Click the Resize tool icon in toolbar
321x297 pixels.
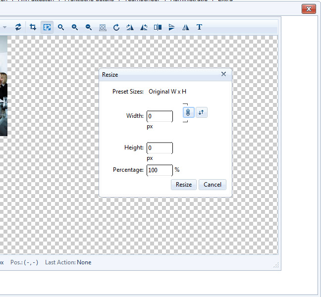pyautogui.click(x=47, y=27)
